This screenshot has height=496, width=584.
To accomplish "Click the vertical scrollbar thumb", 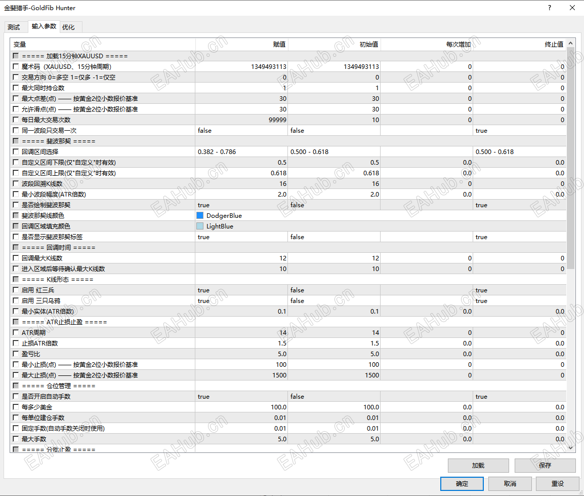I will (570, 159).
